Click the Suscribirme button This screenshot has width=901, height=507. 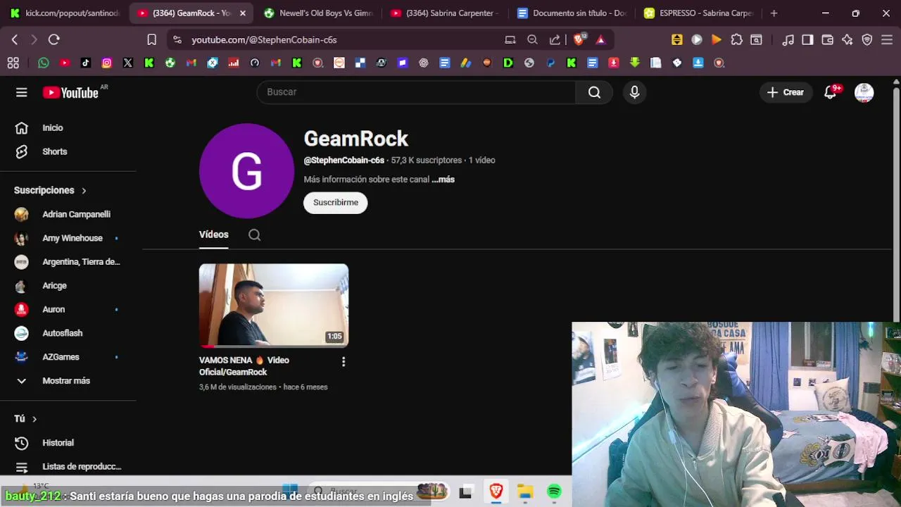click(x=336, y=203)
